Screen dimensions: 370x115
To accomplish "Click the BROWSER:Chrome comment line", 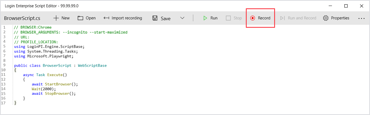I will point(36,27).
